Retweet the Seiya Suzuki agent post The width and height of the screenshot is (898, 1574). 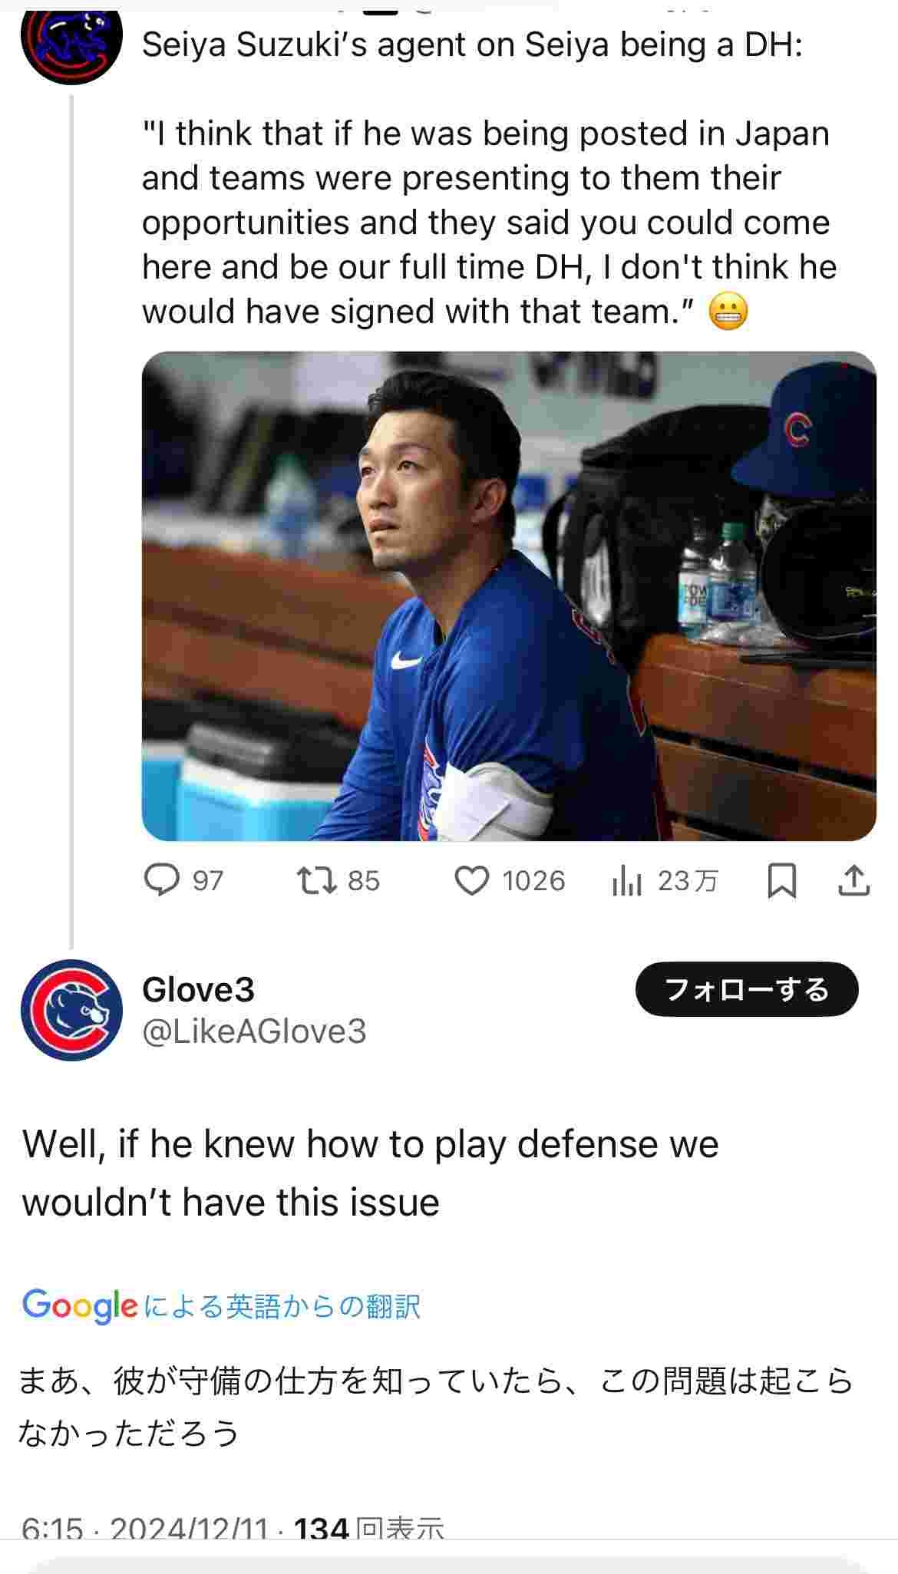click(x=317, y=880)
